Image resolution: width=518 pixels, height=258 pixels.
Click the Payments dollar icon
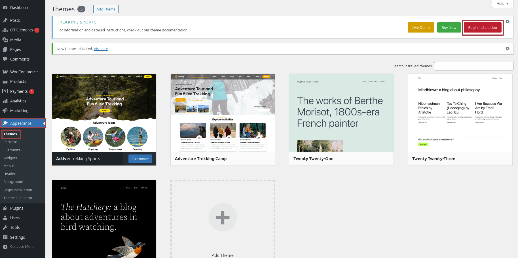point(5,91)
